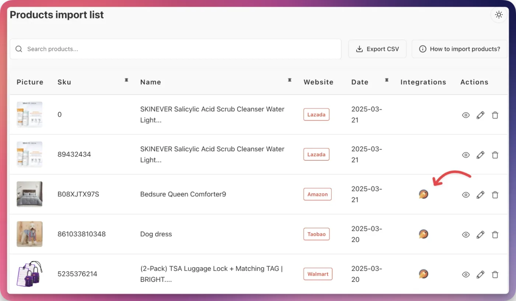Click the Sku column header
The image size is (516, 301).
[x=64, y=82]
